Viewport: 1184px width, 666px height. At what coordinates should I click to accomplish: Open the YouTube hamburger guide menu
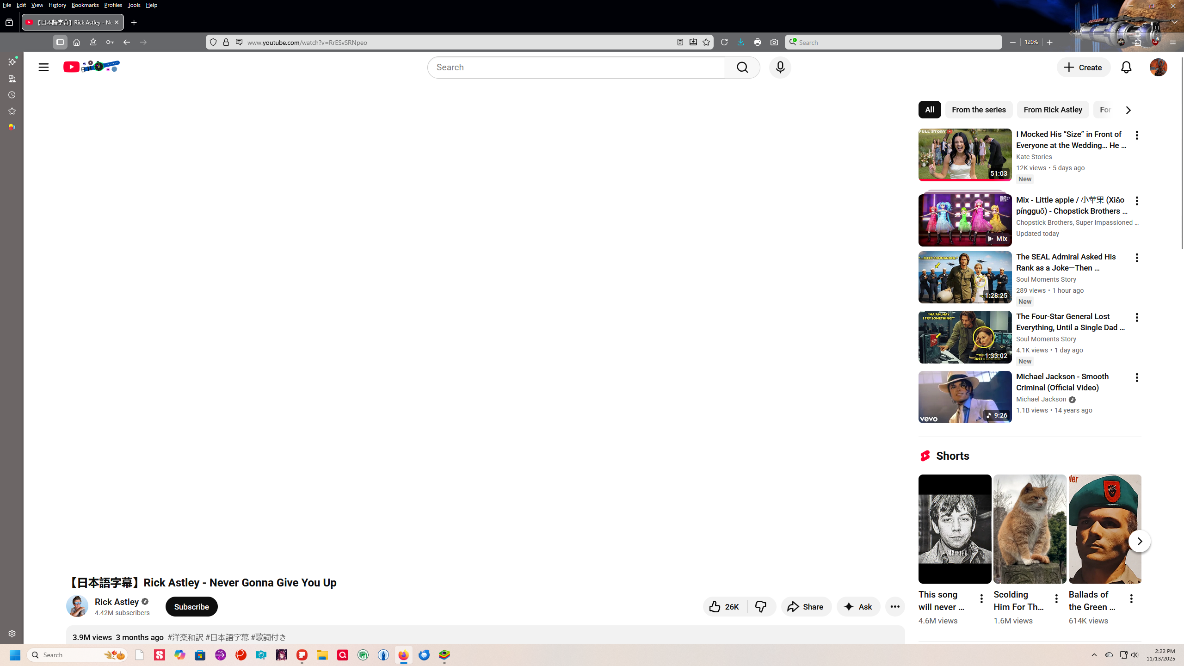pos(43,68)
